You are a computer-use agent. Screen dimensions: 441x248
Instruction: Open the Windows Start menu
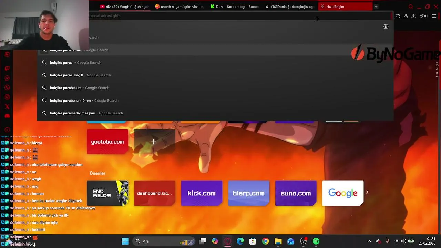[125, 241]
